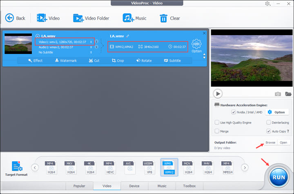
Task: Show file info for LA.wmv
Action: coord(38,36)
